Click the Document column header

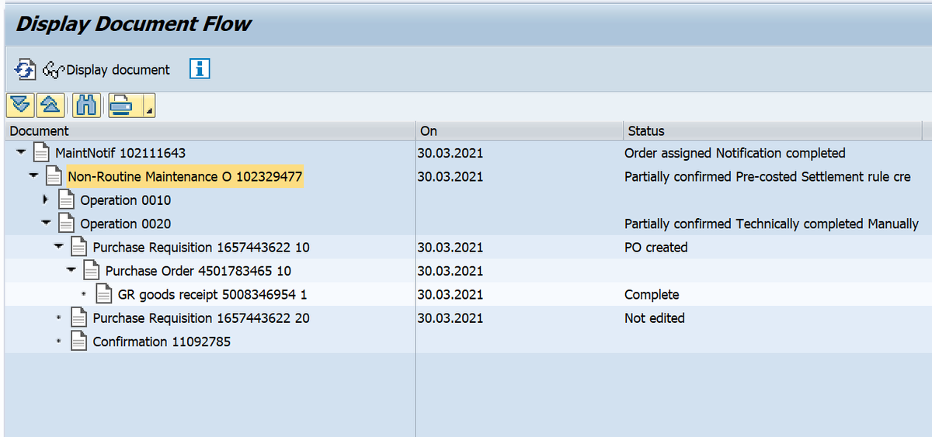(x=210, y=131)
